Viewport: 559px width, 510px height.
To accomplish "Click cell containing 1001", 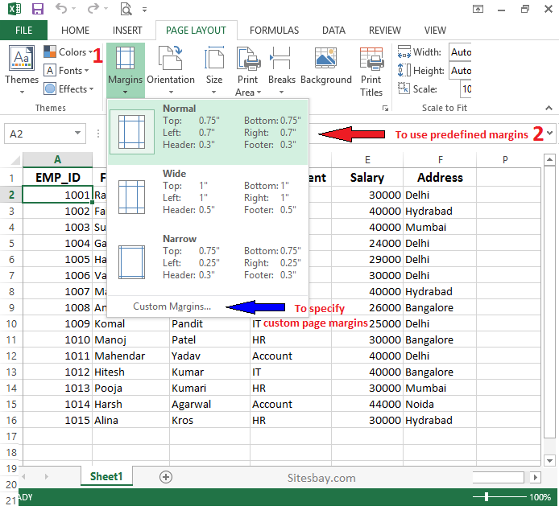I will click(x=57, y=195).
